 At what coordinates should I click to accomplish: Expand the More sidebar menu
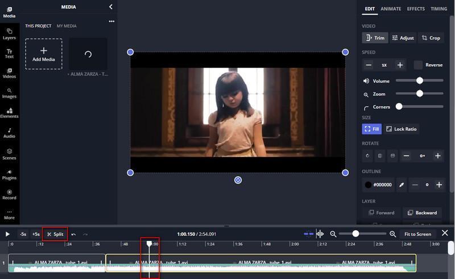pos(9,215)
